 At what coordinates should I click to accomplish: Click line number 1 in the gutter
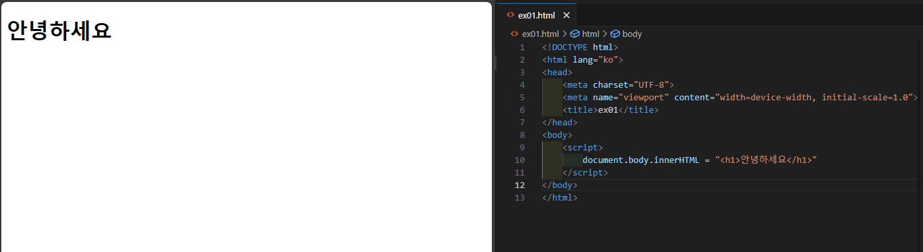click(522, 47)
